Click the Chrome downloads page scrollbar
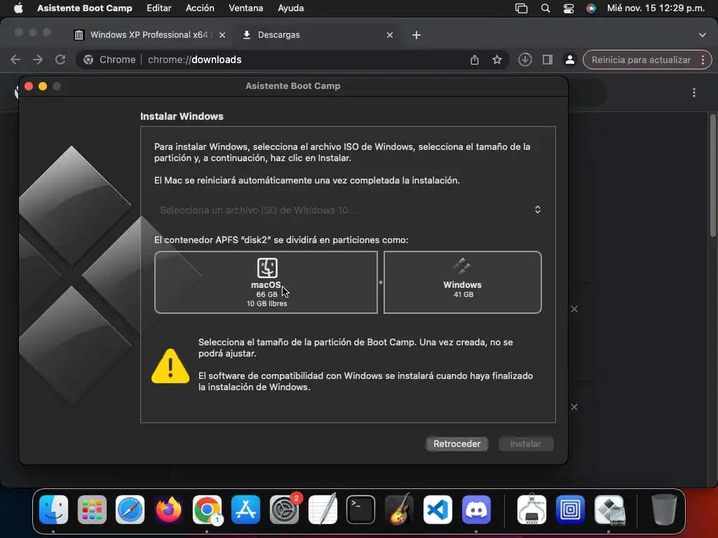The height and width of the screenshot is (538, 718). coord(713,175)
